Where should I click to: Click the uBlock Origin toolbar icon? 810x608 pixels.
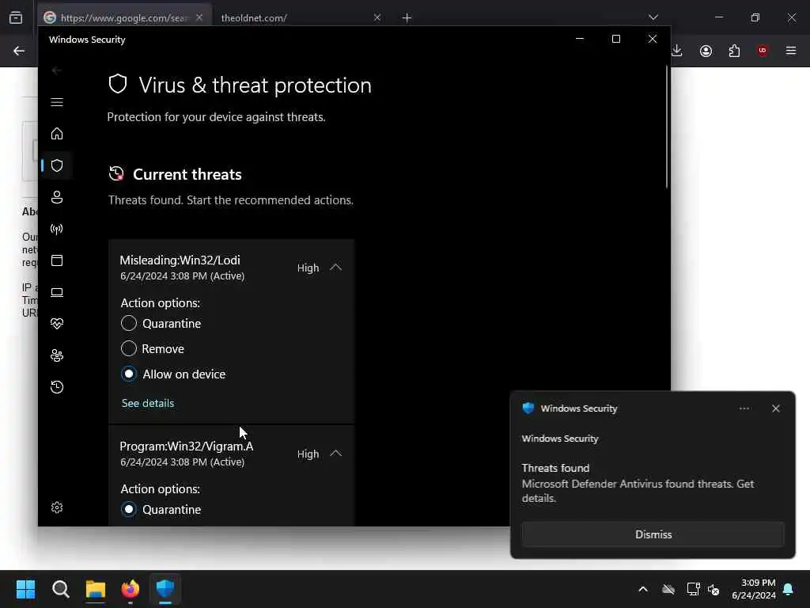(763, 51)
